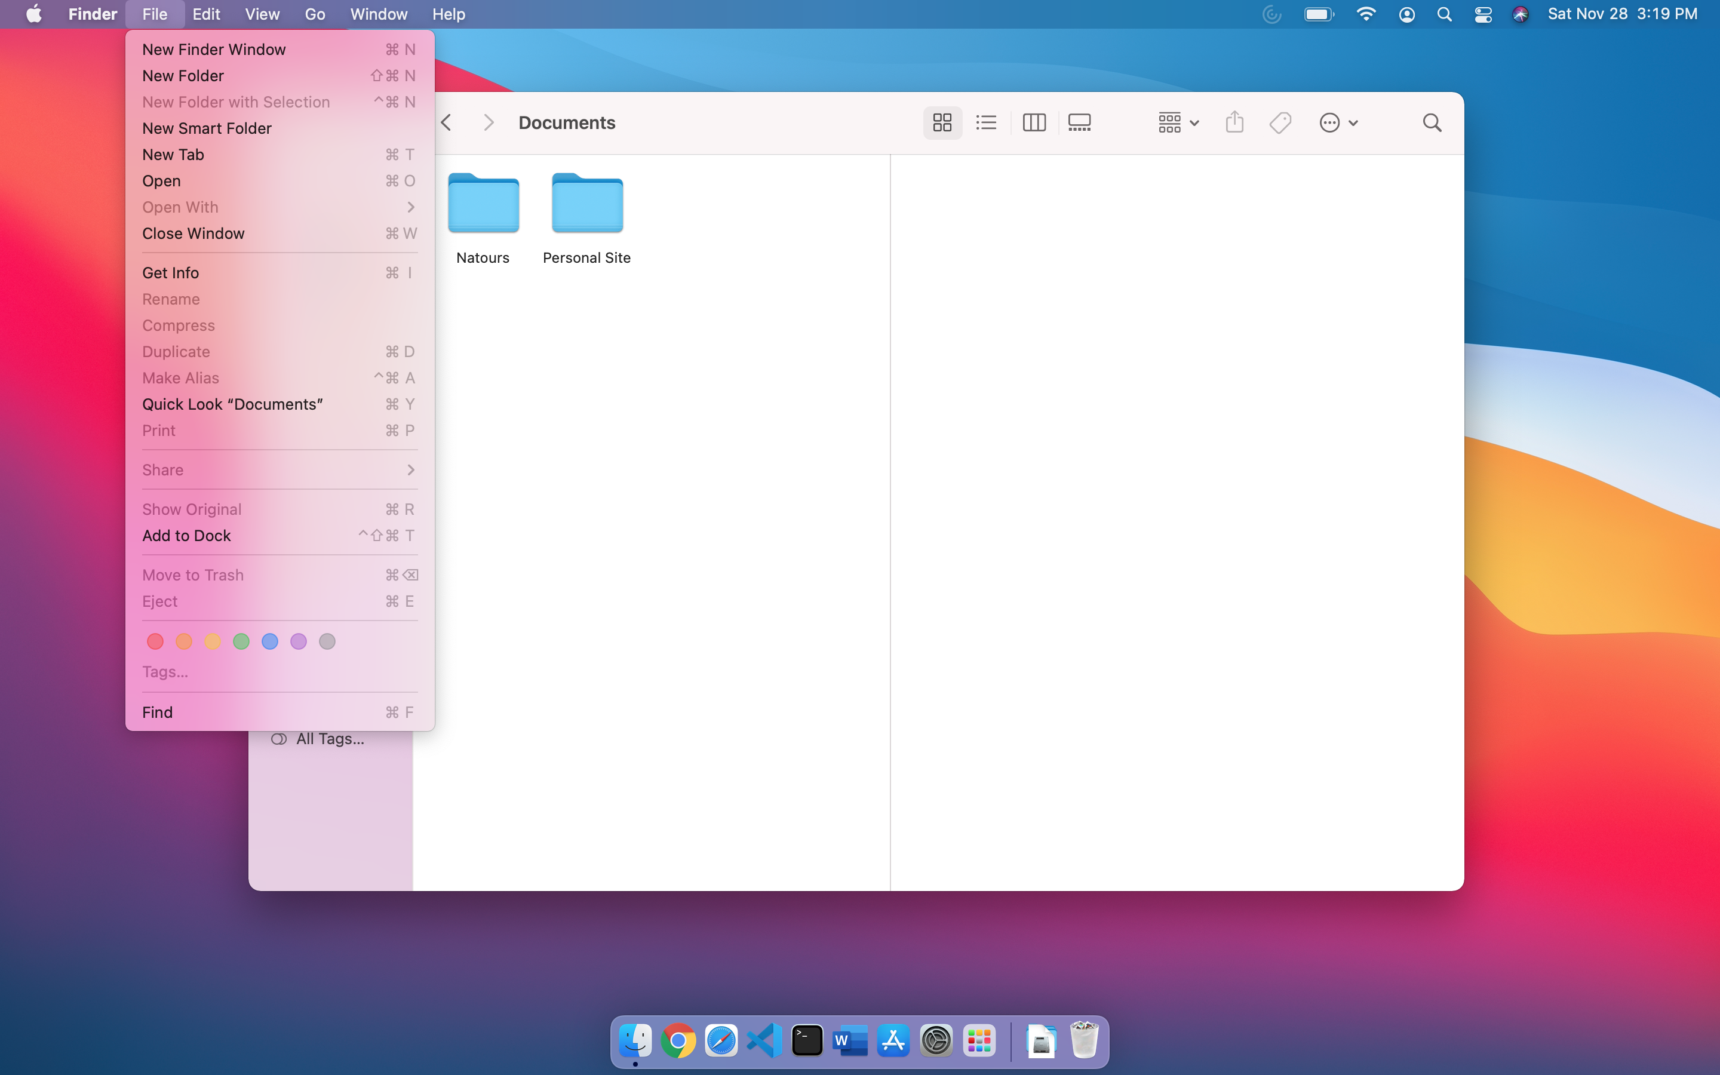Open the Group By toolbar dropdown
This screenshot has height=1075, width=1720.
[1178, 122]
